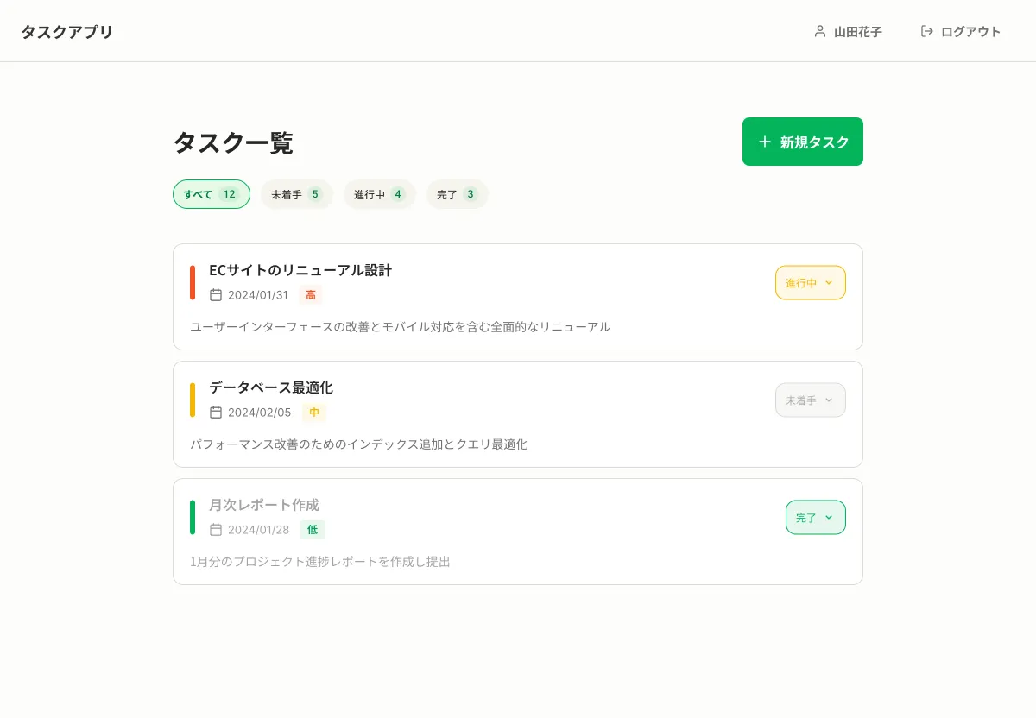This screenshot has width=1036, height=718.
Task: Click the タスクアプリ app title
Action: 66,31
